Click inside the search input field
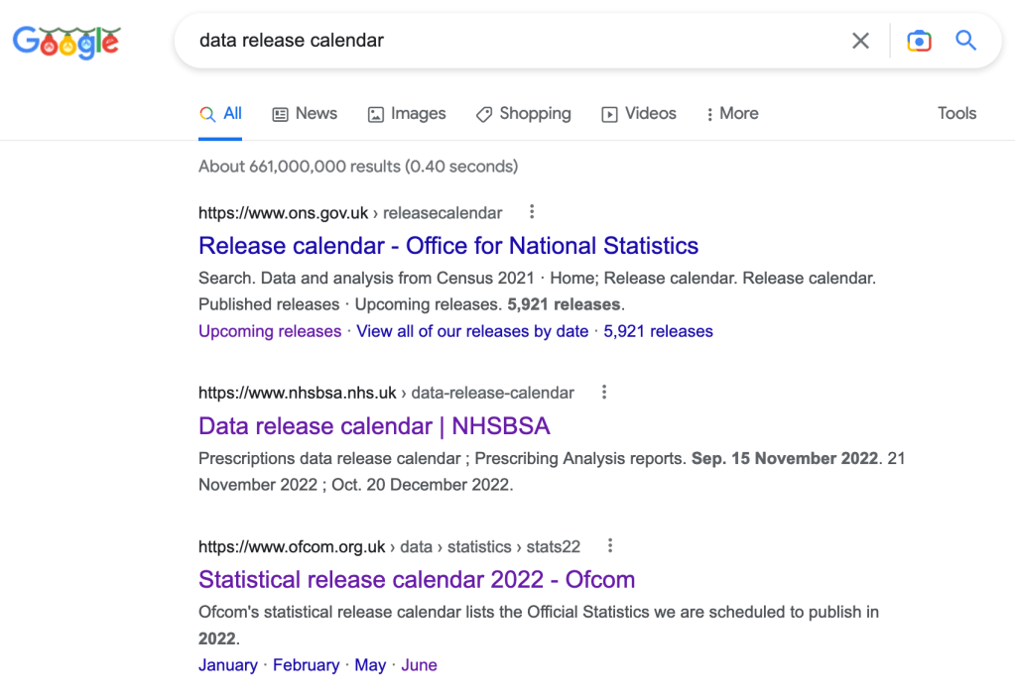The width and height of the screenshot is (1015, 694). click(496, 41)
